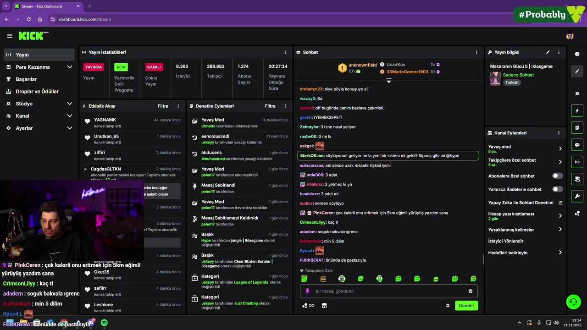Select the brown box-face emote in quick emotes

click(323, 279)
